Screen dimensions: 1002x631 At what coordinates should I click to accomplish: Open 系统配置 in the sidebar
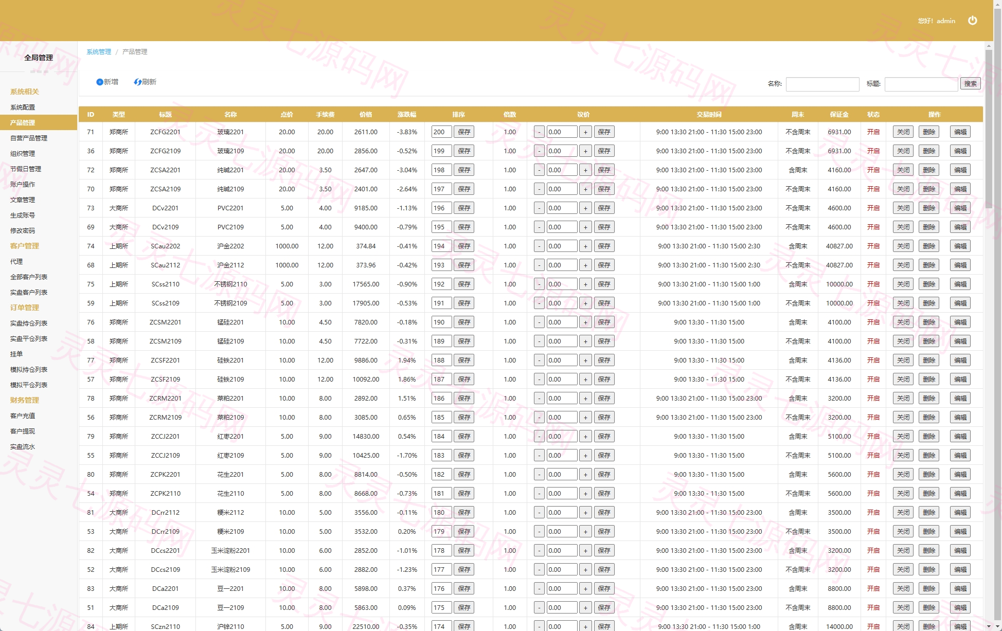coord(23,107)
